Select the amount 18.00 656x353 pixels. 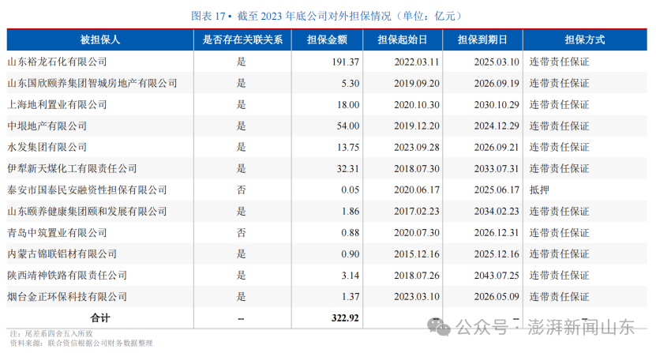point(348,105)
